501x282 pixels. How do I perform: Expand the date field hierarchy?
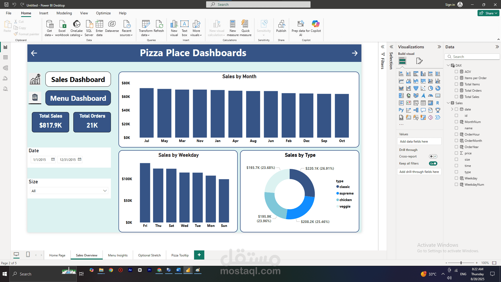click(452, 109)
